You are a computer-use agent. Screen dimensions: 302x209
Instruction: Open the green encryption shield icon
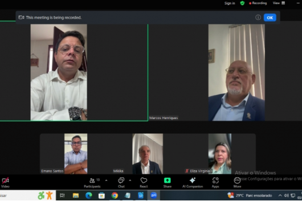point(242,3)
